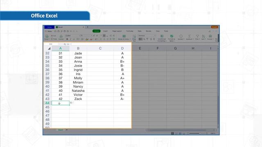Toggle Bold formatting
The height and width of the screenshot is (147, 262).
pos(67,39)
